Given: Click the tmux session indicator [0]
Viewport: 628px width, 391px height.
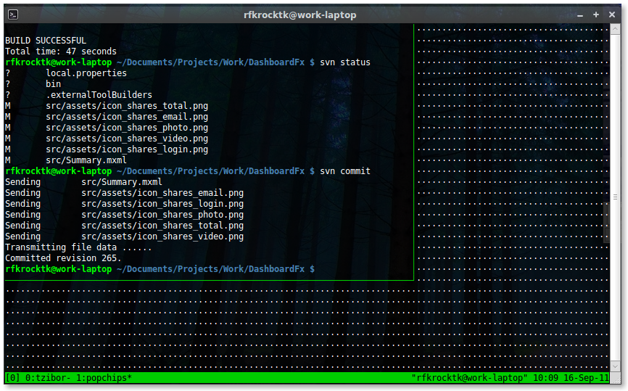Looking at the screenshot, I should pos(12,379).
